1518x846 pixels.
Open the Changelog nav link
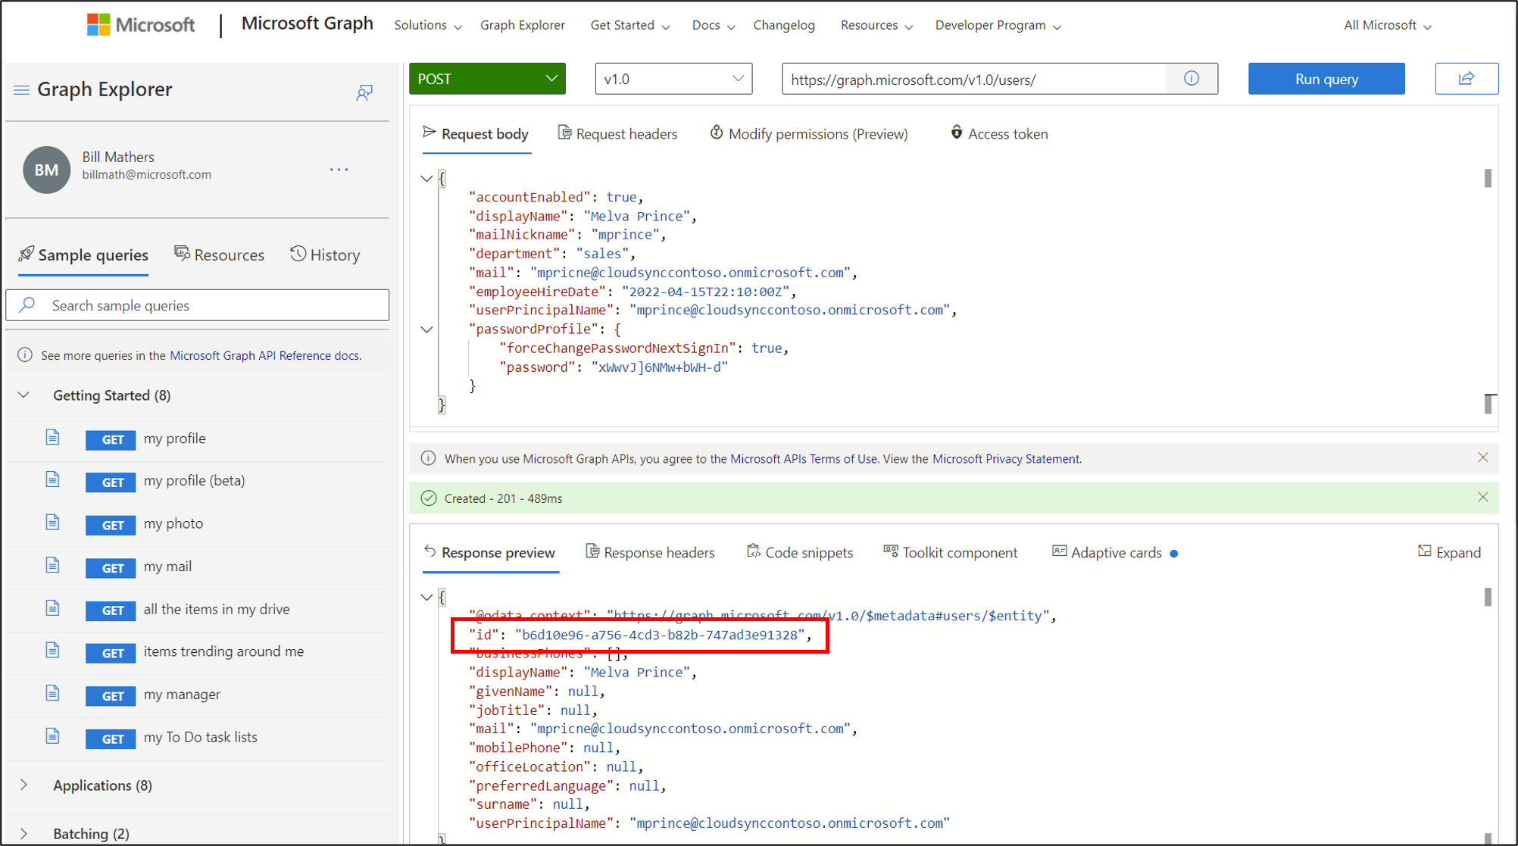point(784,25)
